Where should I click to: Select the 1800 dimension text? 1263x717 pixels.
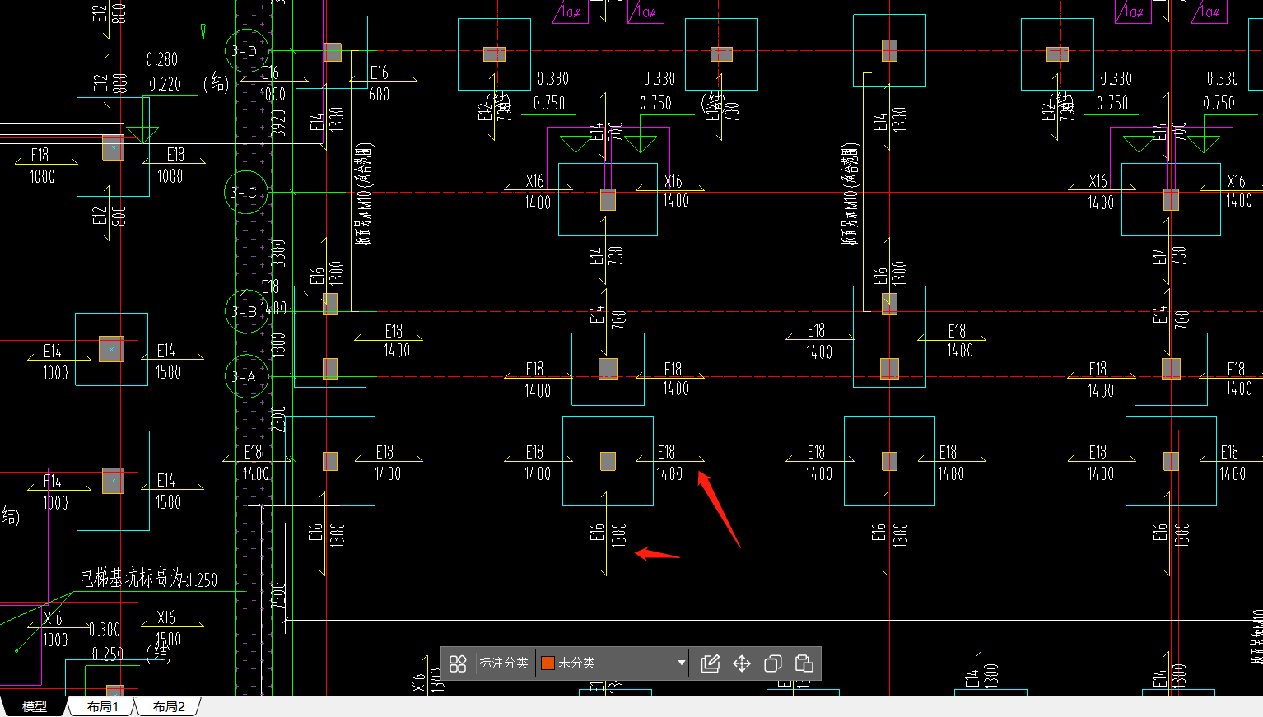pyautogui.click(x=280, y=344)
